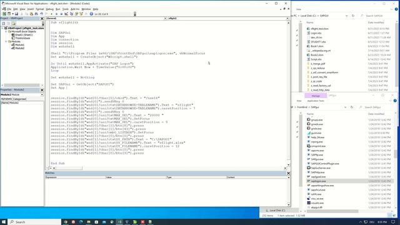
Task: Open the Tools menu
Action: pyautogui.click(x=66, y=9)
